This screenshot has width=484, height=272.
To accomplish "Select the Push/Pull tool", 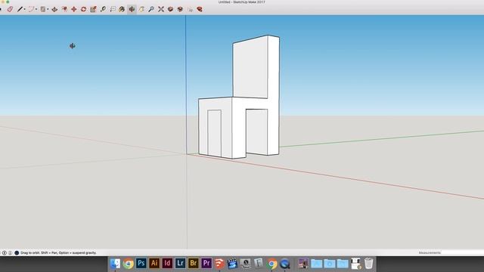I will click(54, 9).
